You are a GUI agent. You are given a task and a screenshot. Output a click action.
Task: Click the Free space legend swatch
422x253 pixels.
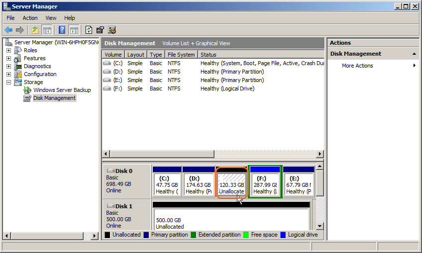pos(246,235)
